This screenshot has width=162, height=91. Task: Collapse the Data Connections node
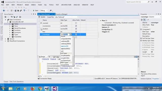coord(5,20)
